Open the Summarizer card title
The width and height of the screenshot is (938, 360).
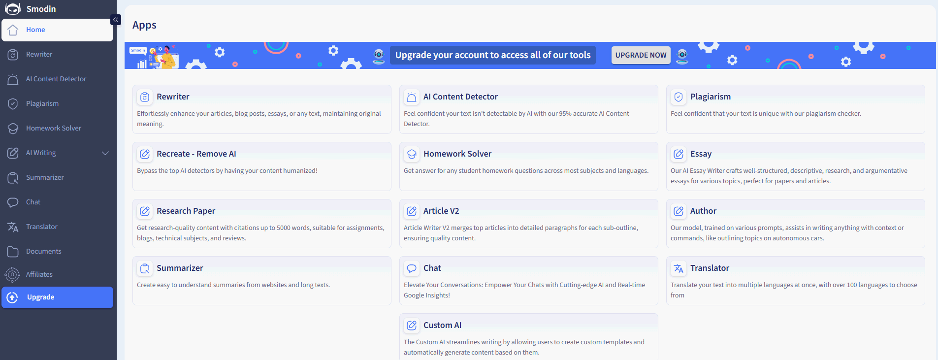point(180,268)
